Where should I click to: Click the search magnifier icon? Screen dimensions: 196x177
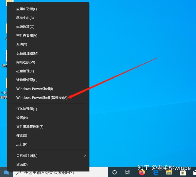click(19, 173)
